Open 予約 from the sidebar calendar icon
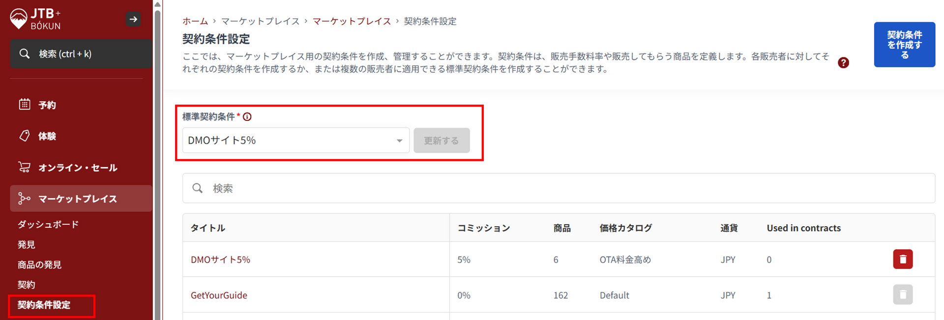This screenshot has width=944, height=320. 25,105
